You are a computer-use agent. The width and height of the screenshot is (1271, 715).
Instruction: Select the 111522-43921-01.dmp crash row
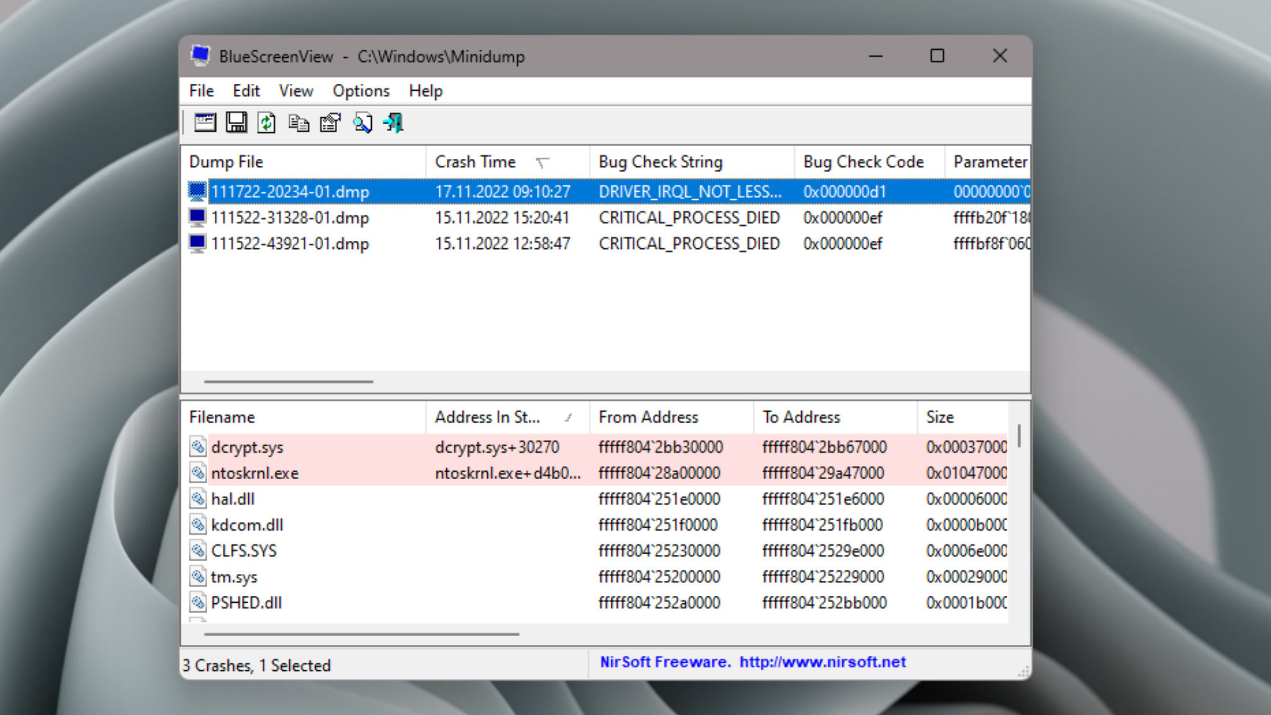pos(290,244)
